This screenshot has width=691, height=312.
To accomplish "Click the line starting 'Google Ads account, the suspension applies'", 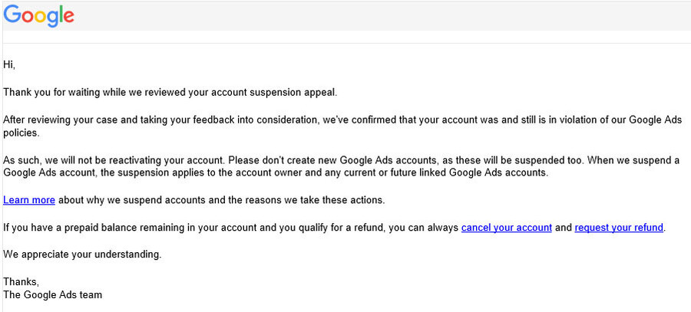I will (x=276, y=173).
